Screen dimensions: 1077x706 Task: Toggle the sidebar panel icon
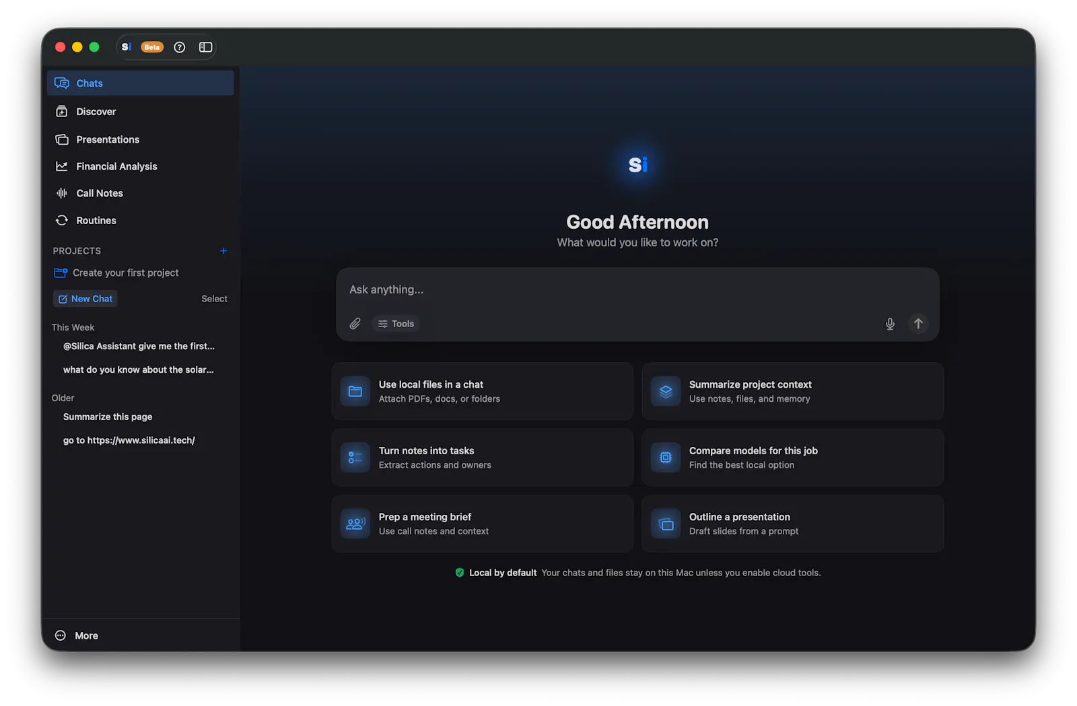[205, 47]
